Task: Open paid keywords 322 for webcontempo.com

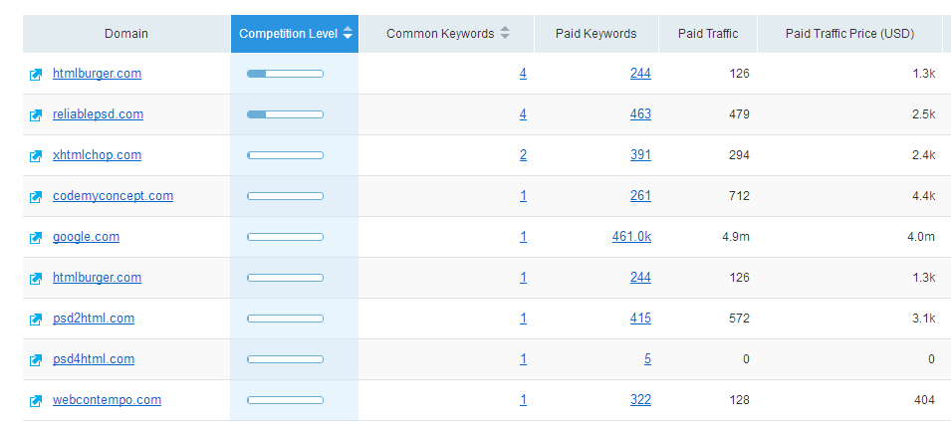Action: click(640, 399)
